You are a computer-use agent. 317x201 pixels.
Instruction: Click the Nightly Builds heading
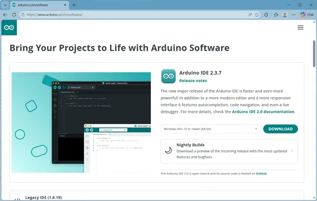coord(190,145)
